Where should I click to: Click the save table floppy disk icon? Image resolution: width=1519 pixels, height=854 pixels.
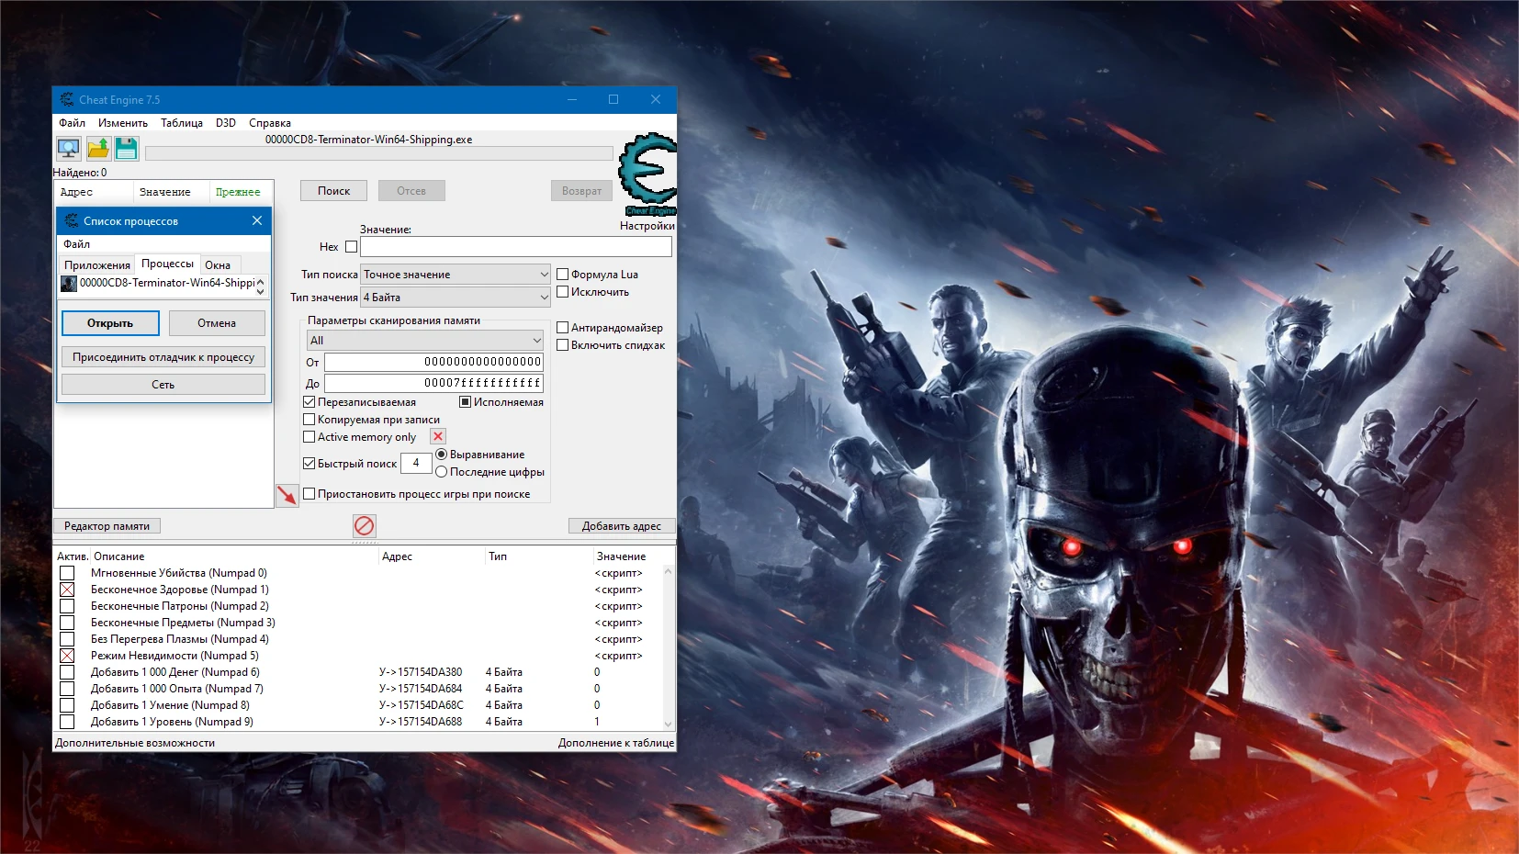point(126,148)
